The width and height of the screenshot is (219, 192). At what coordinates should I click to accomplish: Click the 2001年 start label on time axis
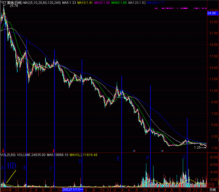point(6,190)
